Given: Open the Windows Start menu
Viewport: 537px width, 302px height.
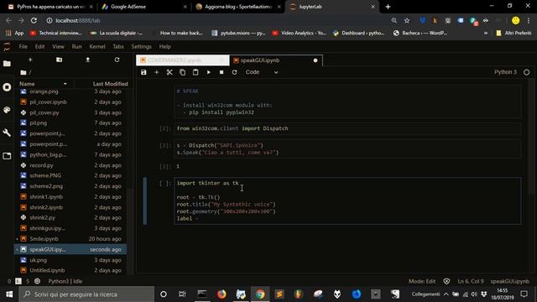Looking at the screenshot, I should tap(9, 294).
